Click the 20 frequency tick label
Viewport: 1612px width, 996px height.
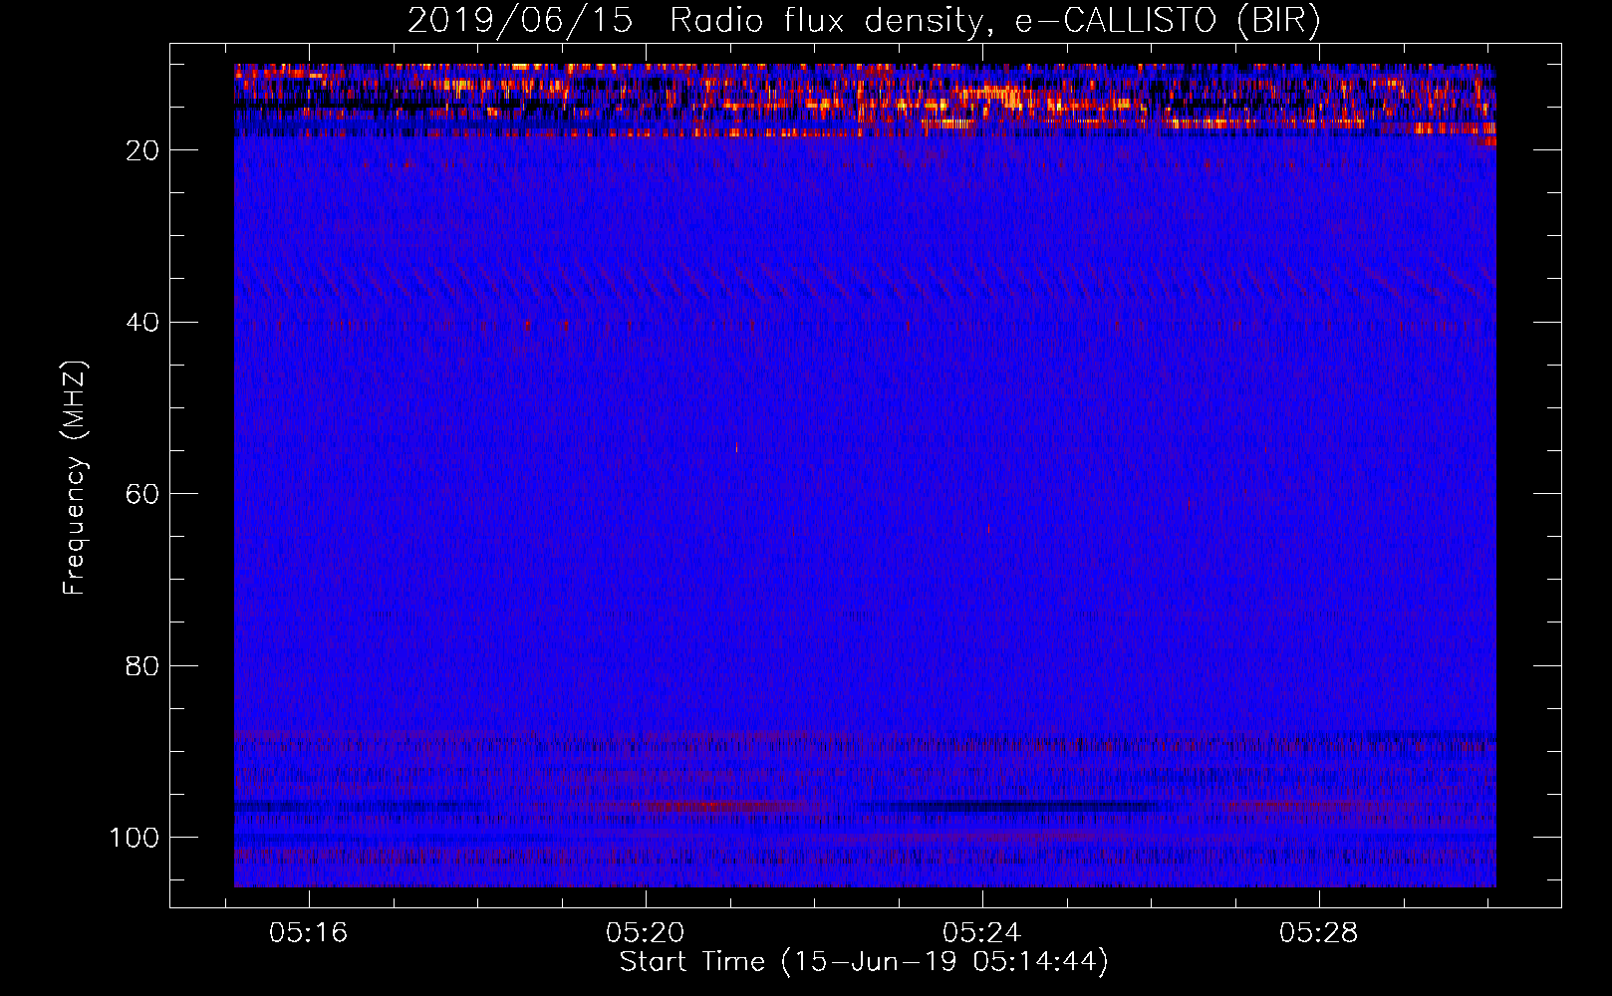coord(143,150)
